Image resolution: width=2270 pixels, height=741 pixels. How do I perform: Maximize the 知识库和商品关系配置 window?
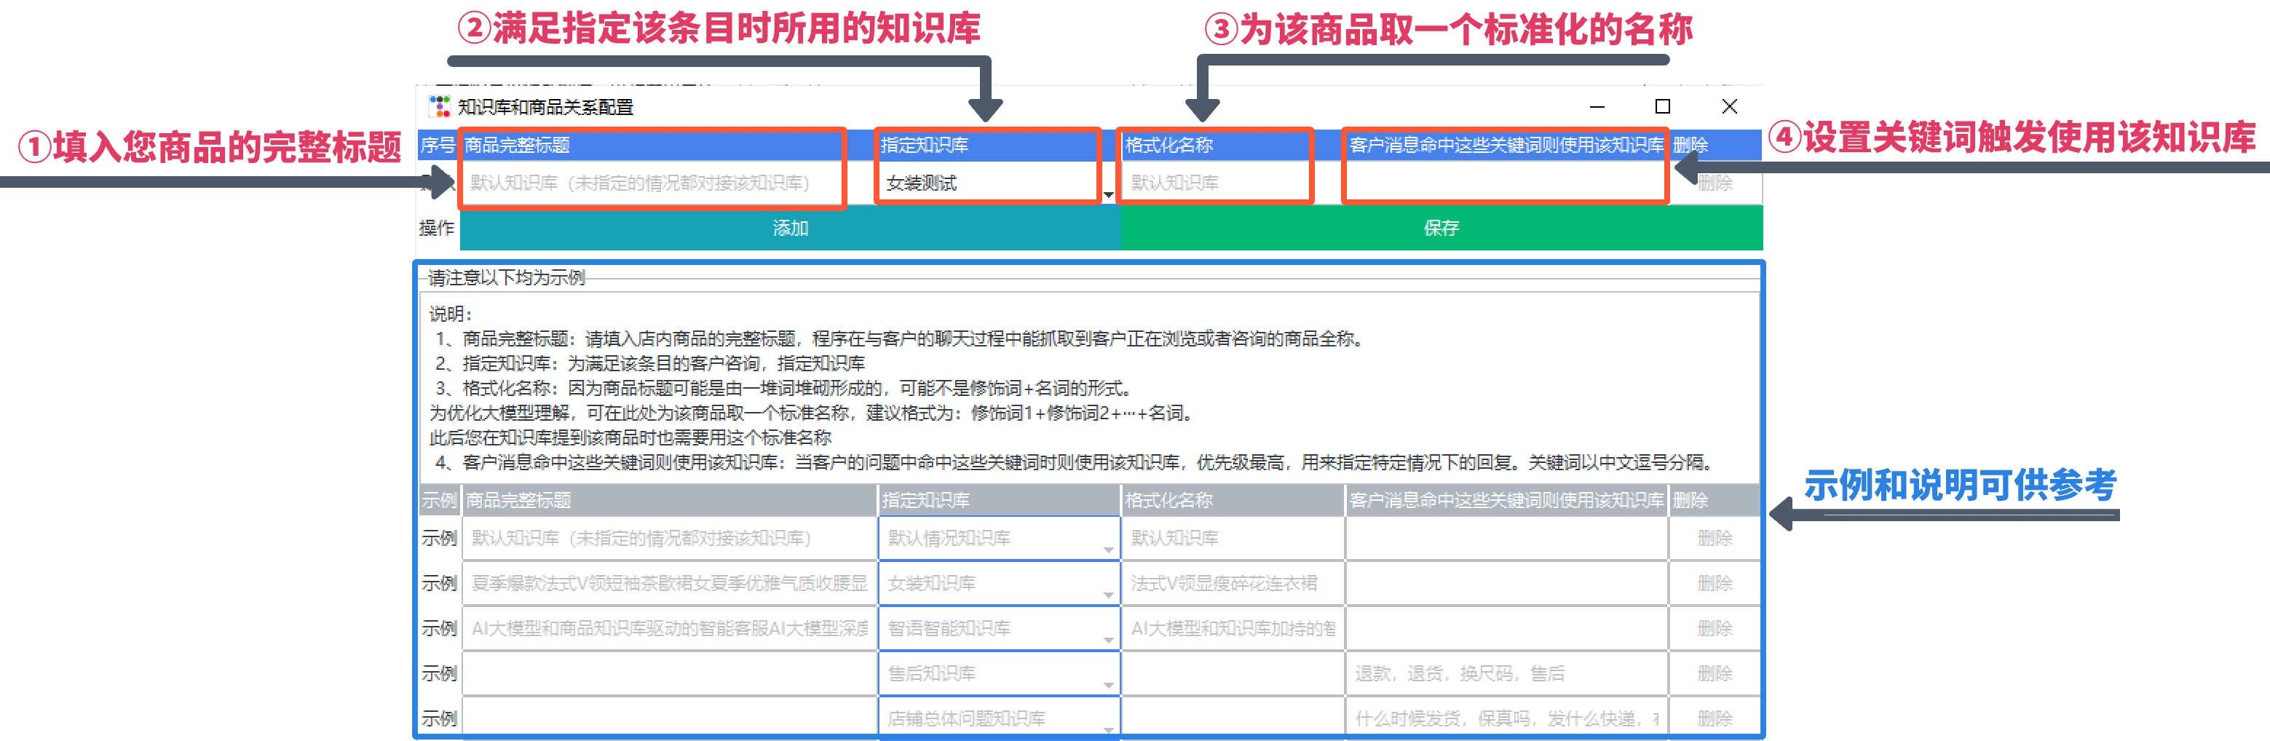pos(1663,106)
